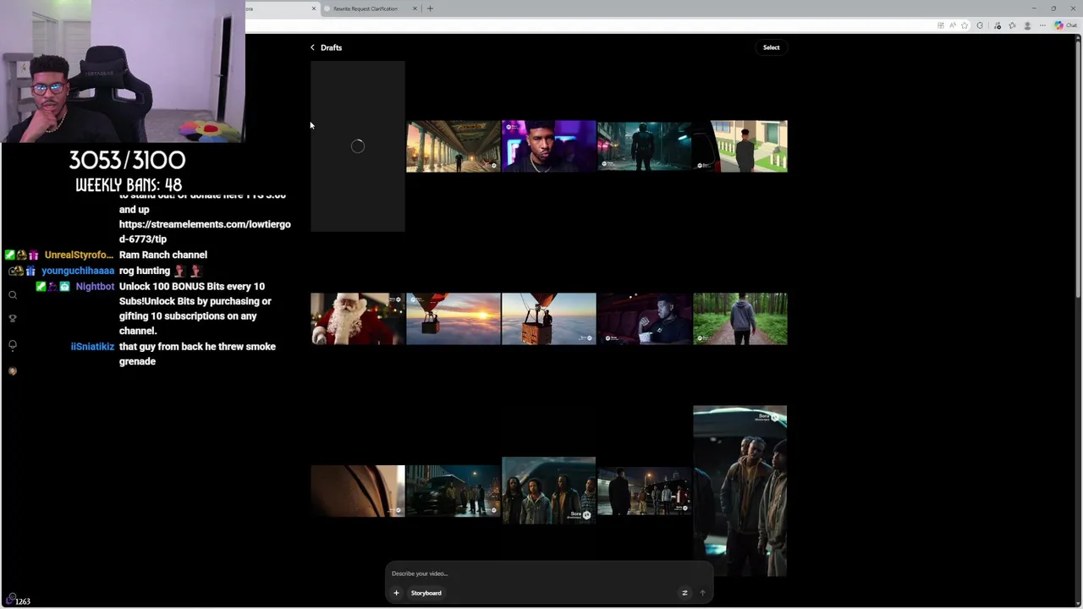Click the read aloud icon in address bar

tap(952, 25)
